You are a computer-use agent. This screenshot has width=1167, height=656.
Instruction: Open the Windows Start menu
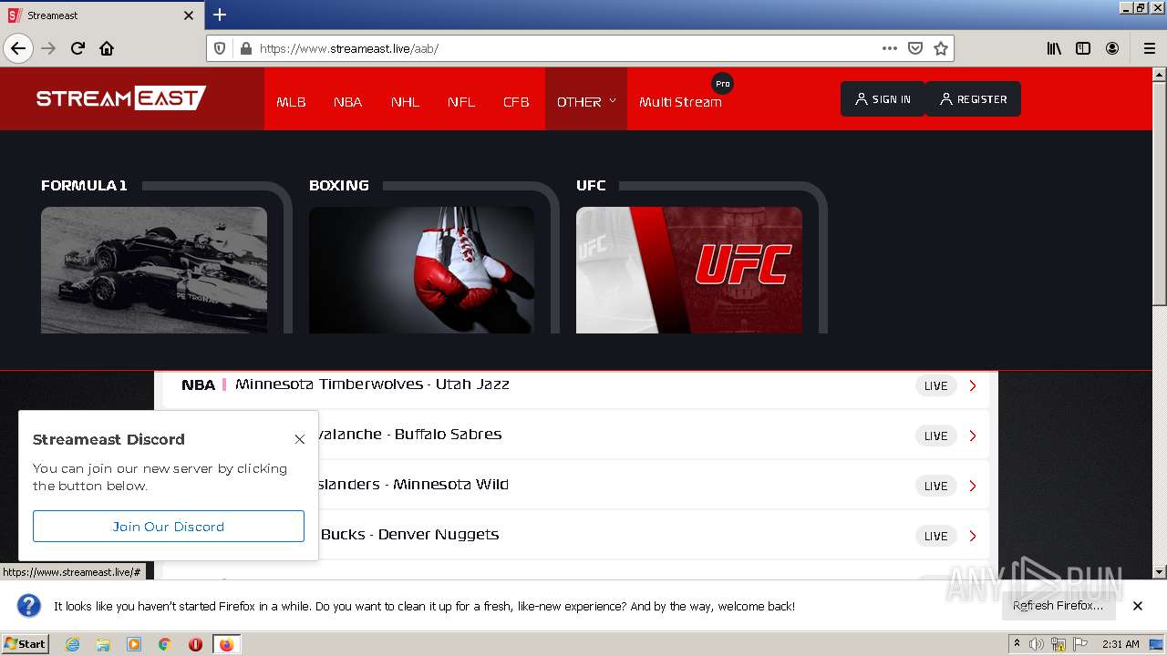25,643
